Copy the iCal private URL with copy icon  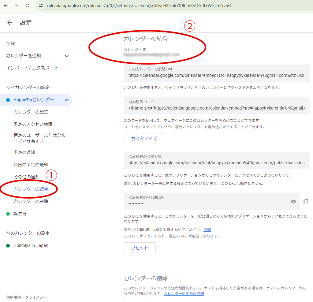(x=306, y=201)
